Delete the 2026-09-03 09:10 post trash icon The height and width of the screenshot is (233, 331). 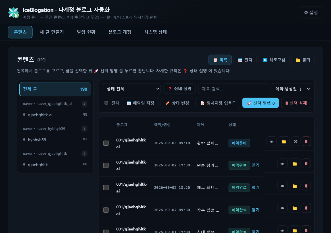[306, 141]
